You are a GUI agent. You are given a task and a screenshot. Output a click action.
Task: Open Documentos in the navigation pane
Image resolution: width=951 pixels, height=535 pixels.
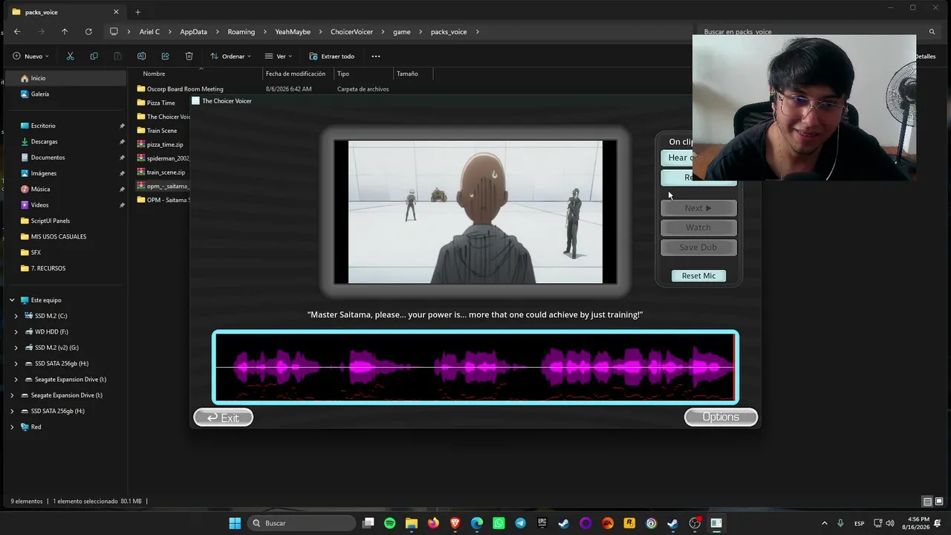tap(48, 158)
